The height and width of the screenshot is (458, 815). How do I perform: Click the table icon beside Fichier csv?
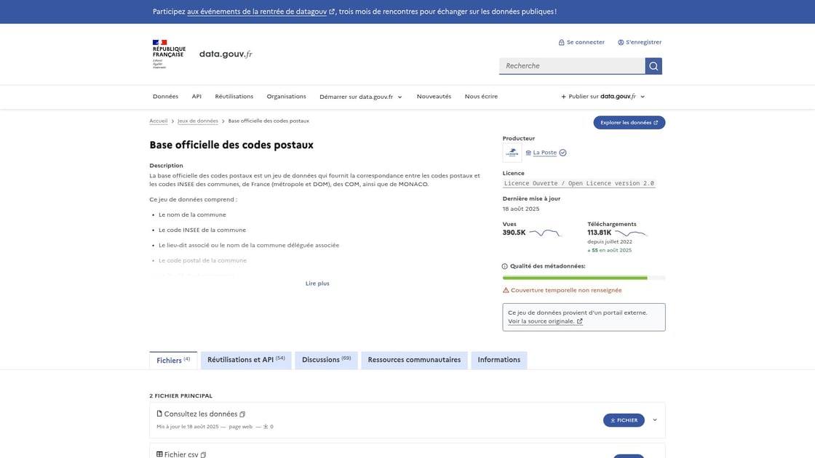pos(159,454)
